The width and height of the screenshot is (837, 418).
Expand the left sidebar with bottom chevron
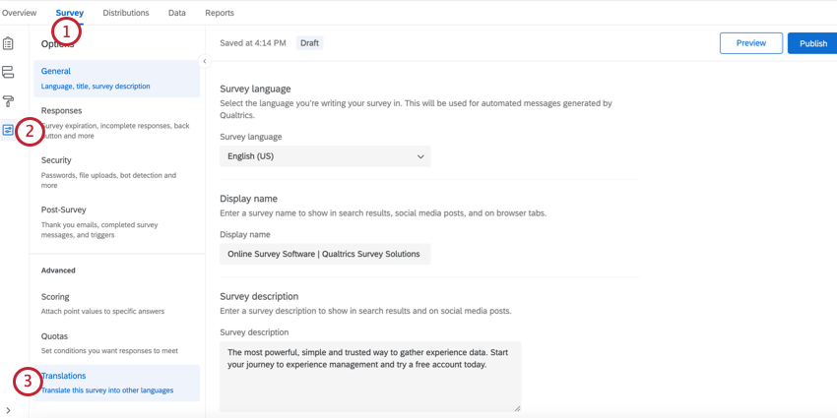pos(8,410)
